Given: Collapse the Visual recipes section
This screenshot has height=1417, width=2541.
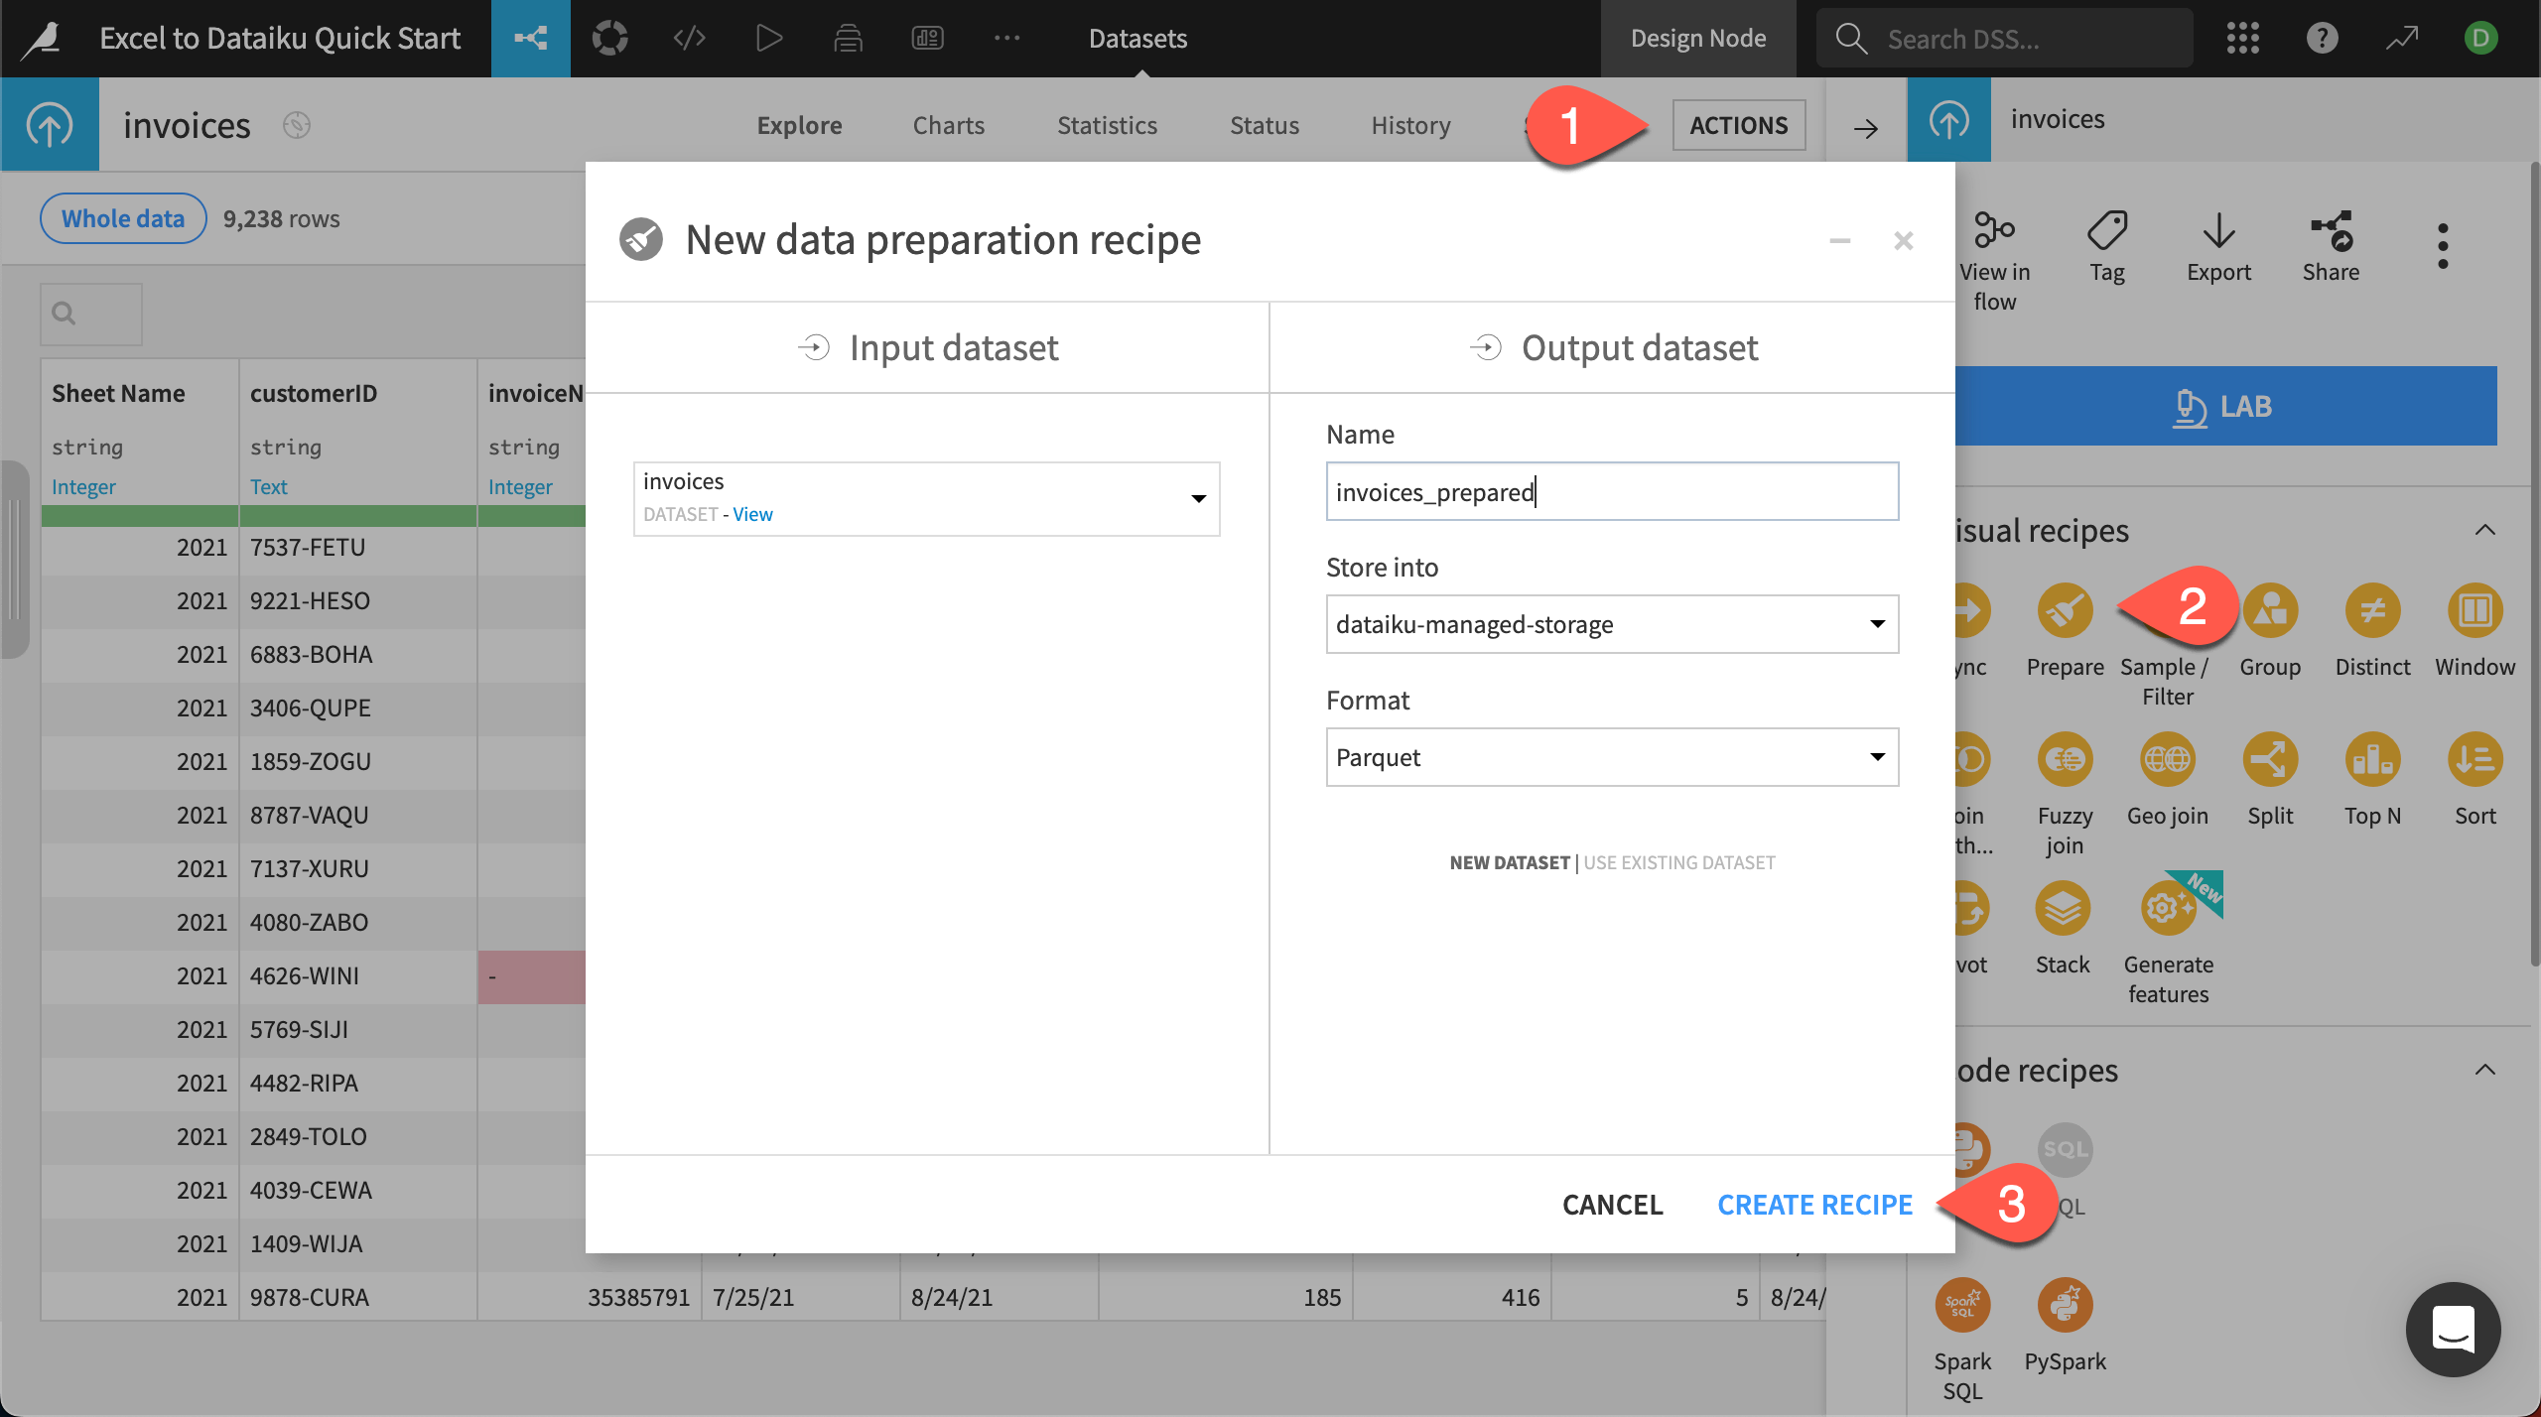Looking at the screenshot, I should (x=2485, y=530).
